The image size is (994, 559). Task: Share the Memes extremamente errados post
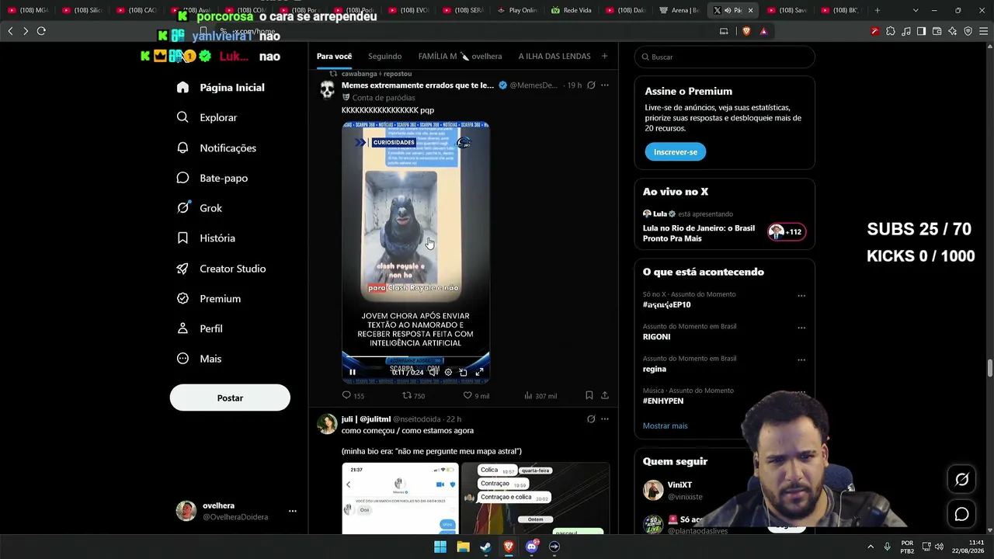pyautogui.click(x=605, y=396)
